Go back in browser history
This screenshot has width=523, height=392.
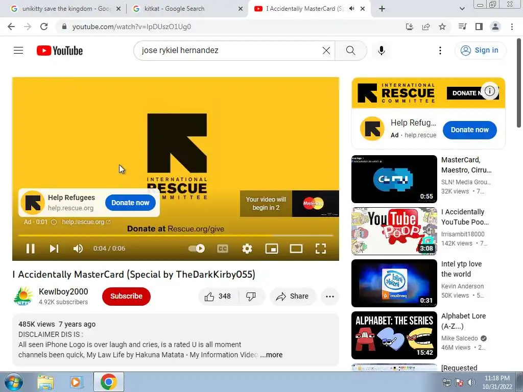click(x=11, y=27)
